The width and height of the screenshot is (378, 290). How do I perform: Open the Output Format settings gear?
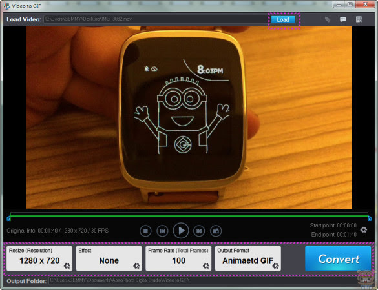(275, 266)
